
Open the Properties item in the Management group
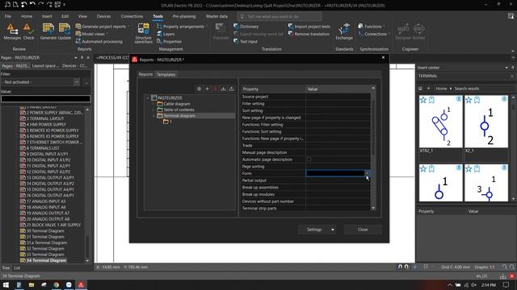click(x=169, y=41)
